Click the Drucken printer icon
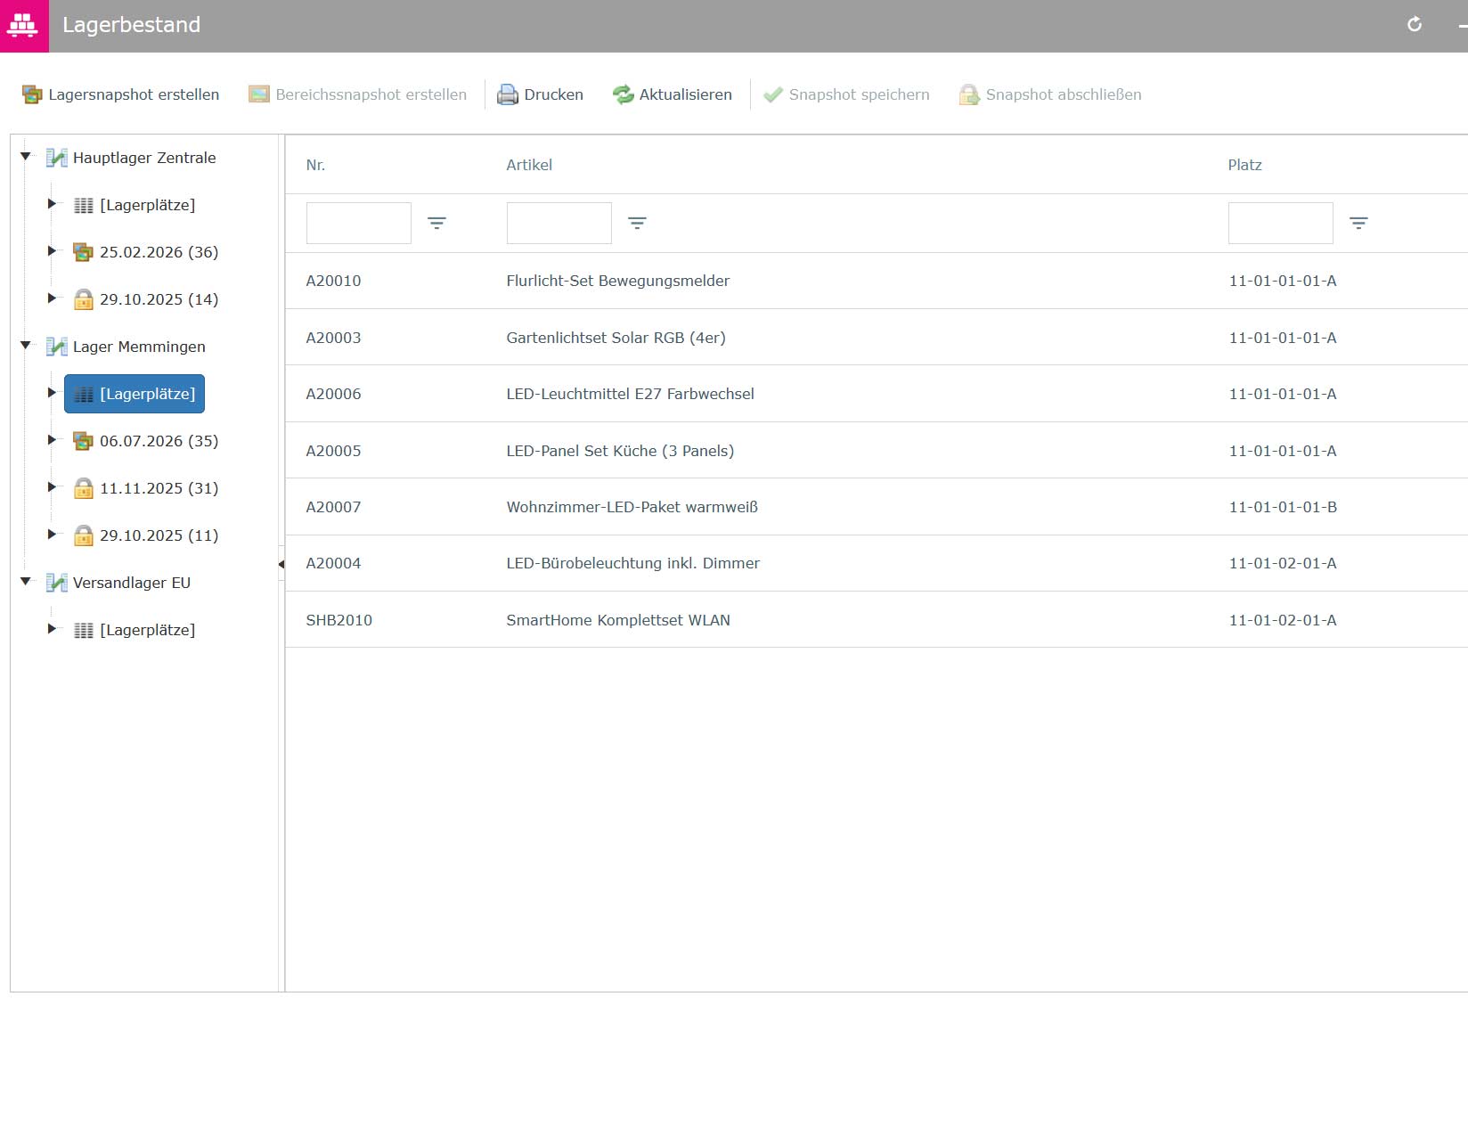The height and width of the screenshot is (1127, 1468). (x=508, y=94)
